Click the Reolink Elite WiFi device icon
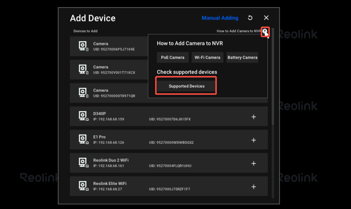 84,186
